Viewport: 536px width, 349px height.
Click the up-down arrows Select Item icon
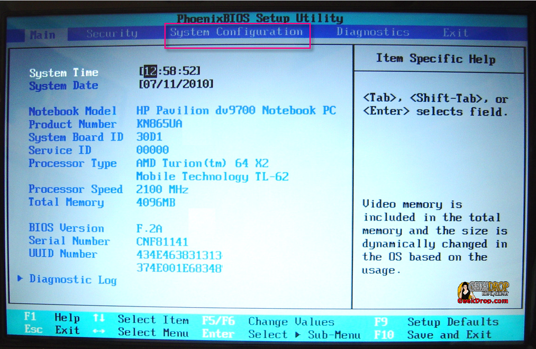(x=99, y=318)
